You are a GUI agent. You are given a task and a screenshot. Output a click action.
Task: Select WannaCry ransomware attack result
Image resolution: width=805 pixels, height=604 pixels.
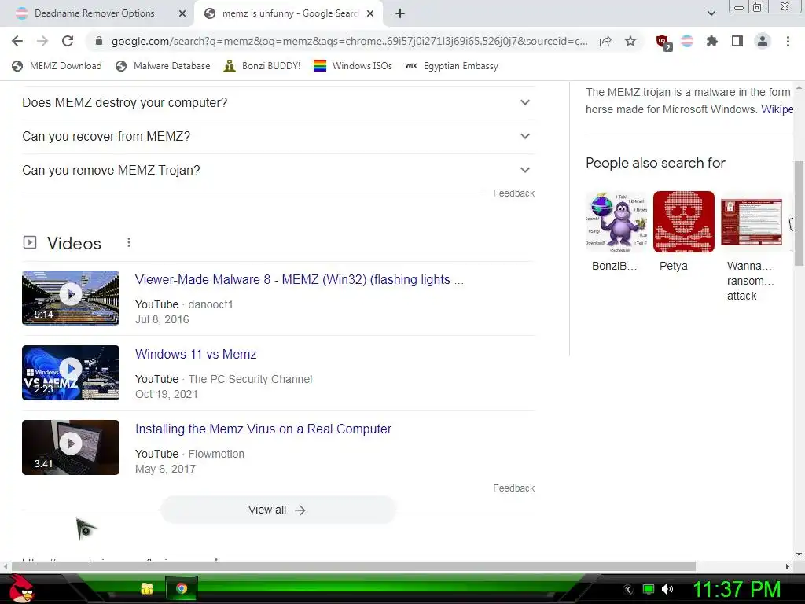[x=751, y=246]
